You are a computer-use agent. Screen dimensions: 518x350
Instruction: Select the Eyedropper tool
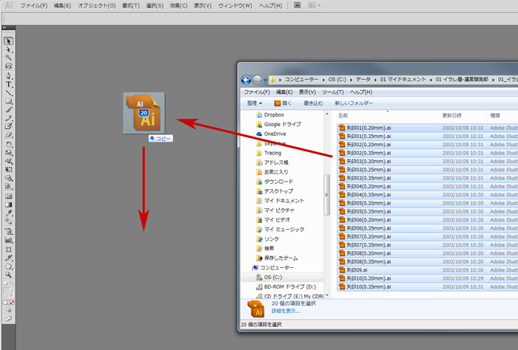pos(9,213)
